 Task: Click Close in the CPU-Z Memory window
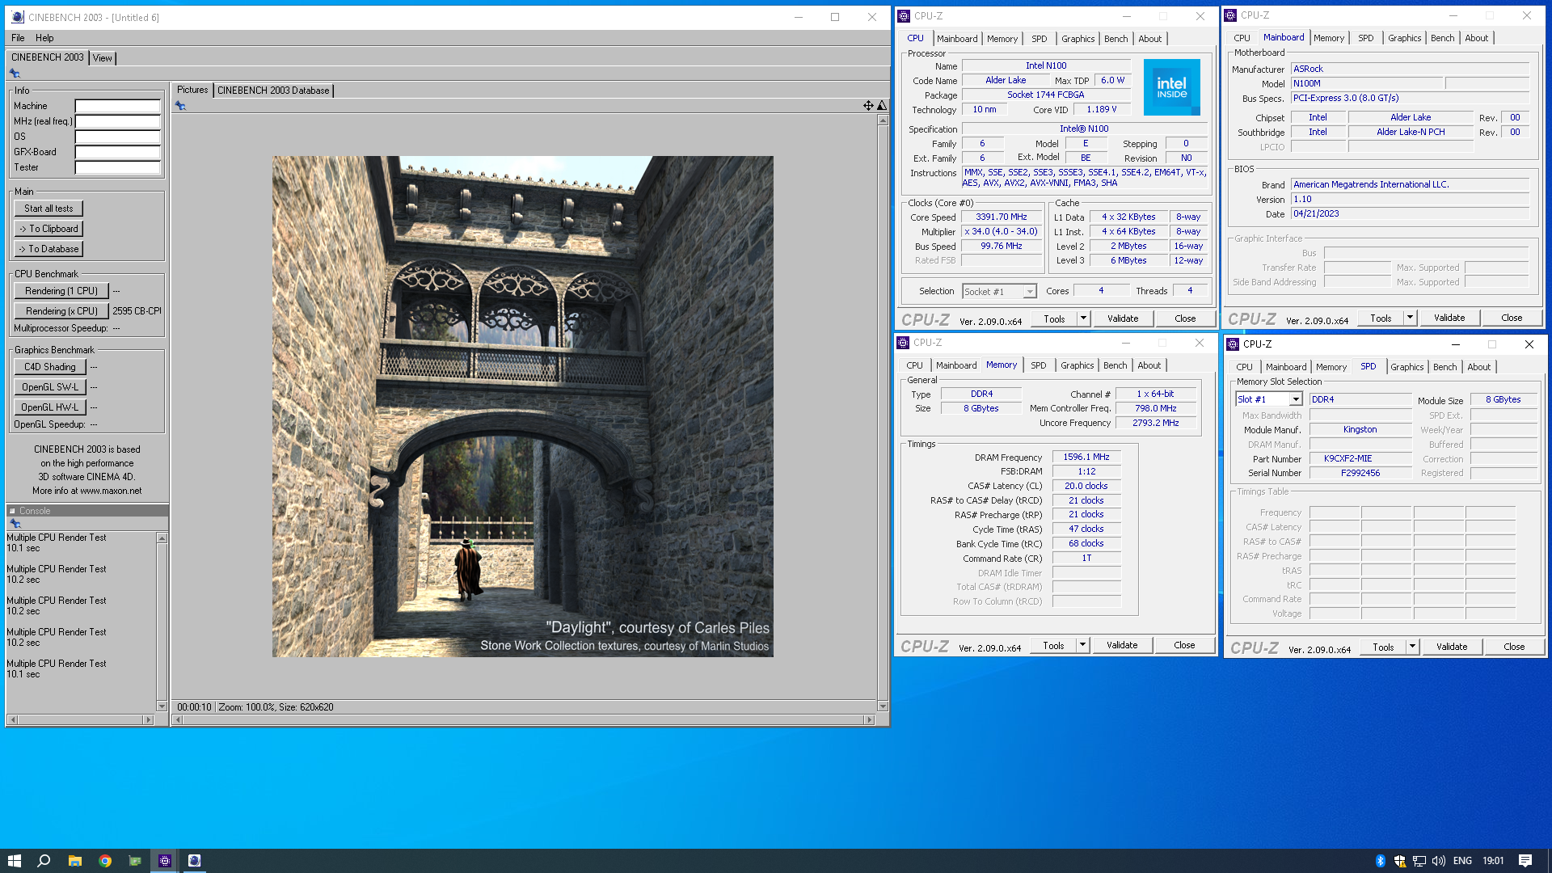coord(1184,645)
